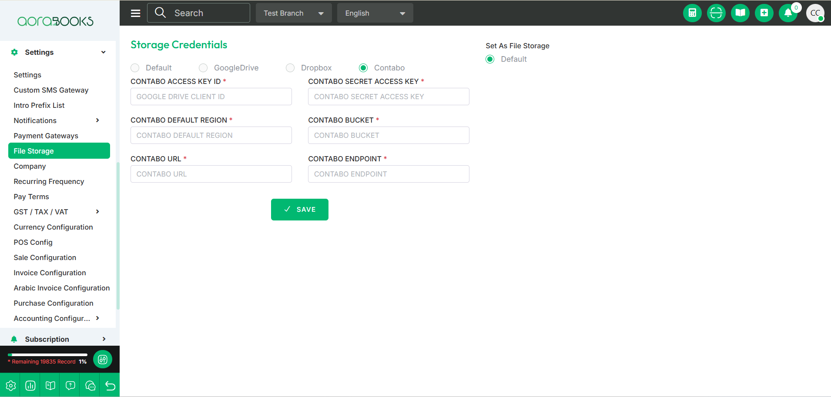
Task: Focus the Contabo URL field
Action: (x=211, y=174)
